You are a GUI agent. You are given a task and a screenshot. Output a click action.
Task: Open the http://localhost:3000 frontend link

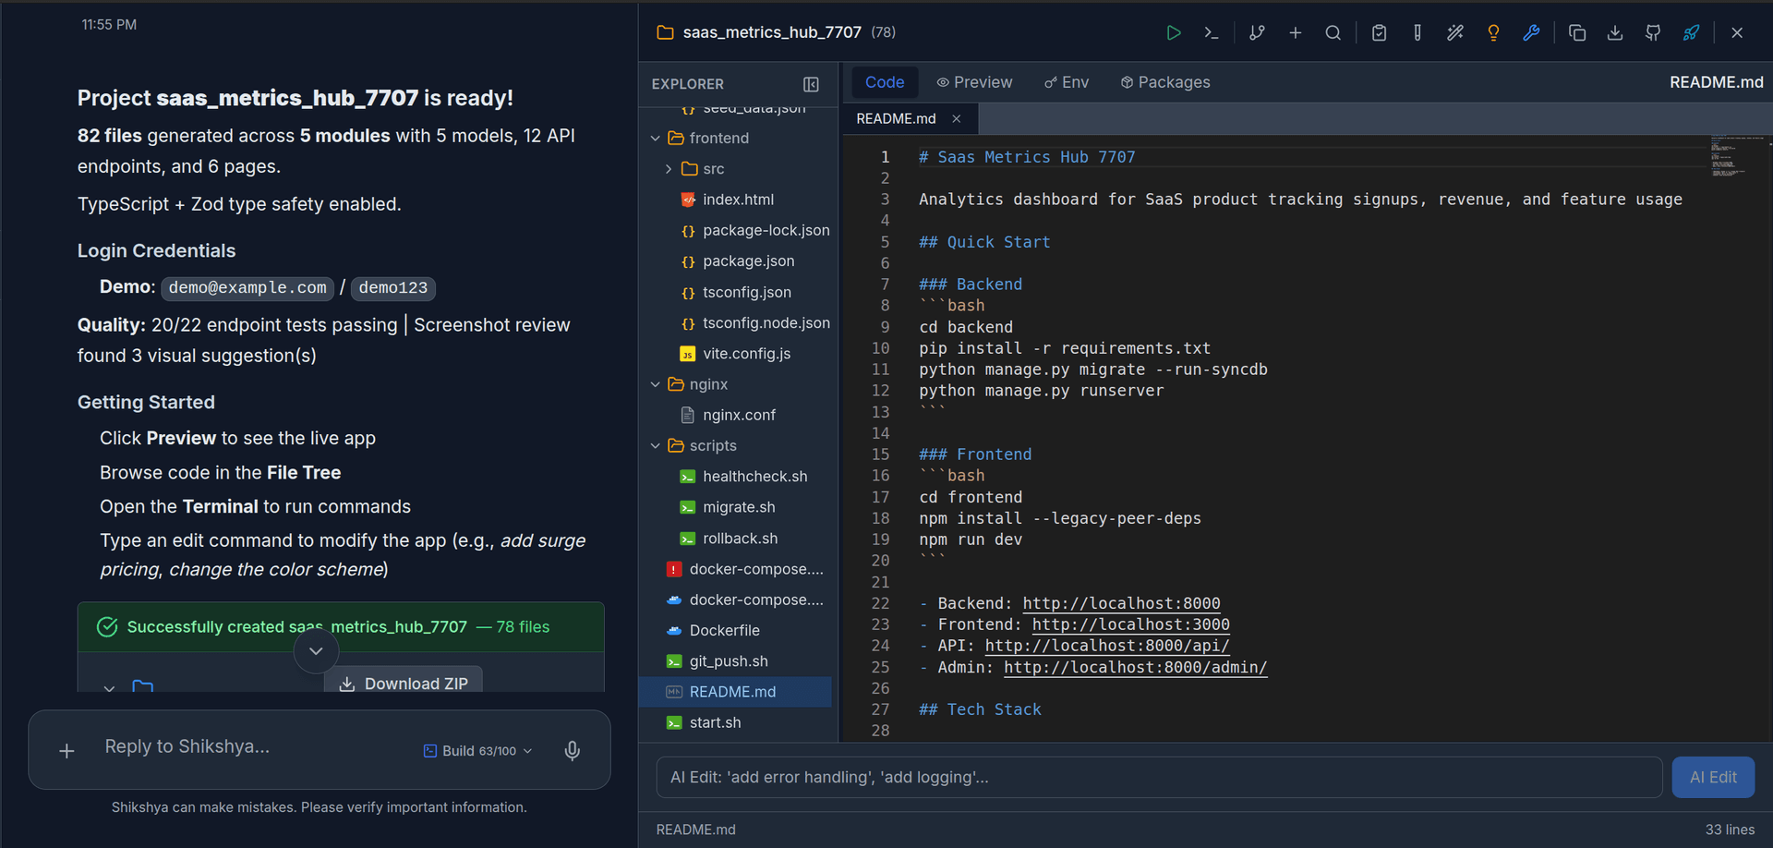[1130, 624]
